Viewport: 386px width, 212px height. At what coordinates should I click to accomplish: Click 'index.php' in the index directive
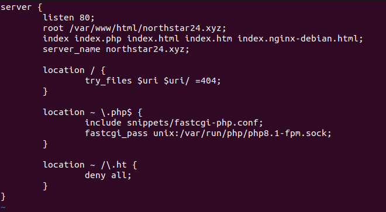point(98,39)
